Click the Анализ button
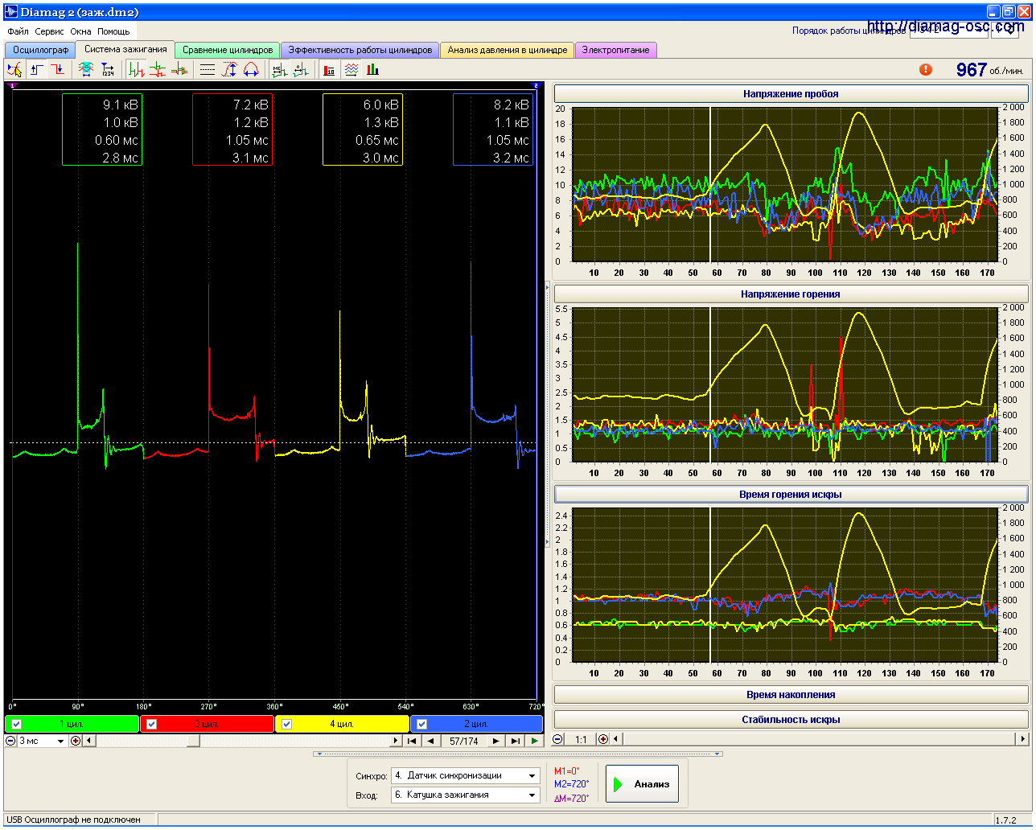This screenshot has height=830, width=1036. 642,784
